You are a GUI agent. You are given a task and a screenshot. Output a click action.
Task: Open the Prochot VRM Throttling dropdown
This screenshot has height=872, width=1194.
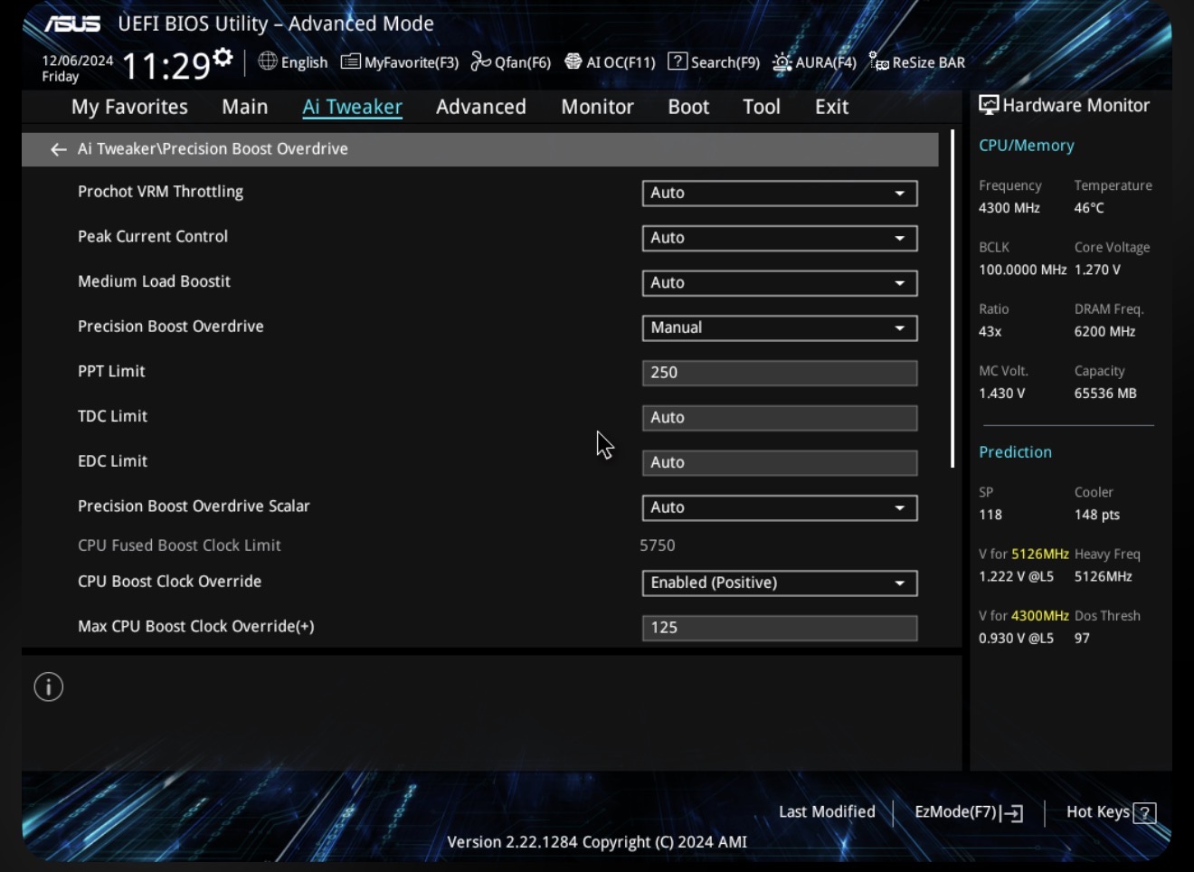coord(780,194)
